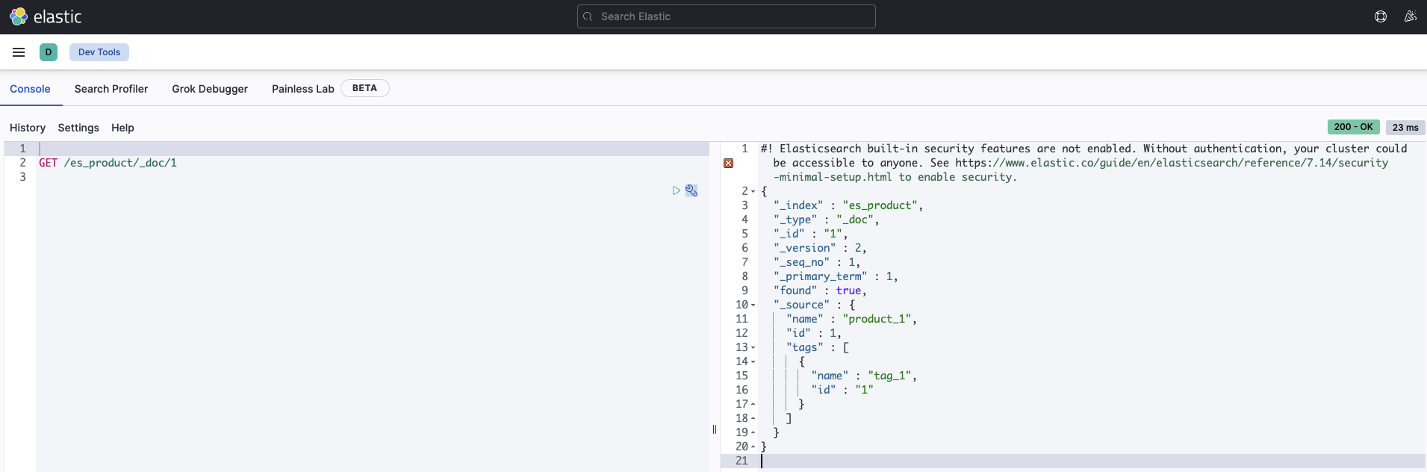
Task: Click the red warning marker in output gutter
Action: coord(728,163)
